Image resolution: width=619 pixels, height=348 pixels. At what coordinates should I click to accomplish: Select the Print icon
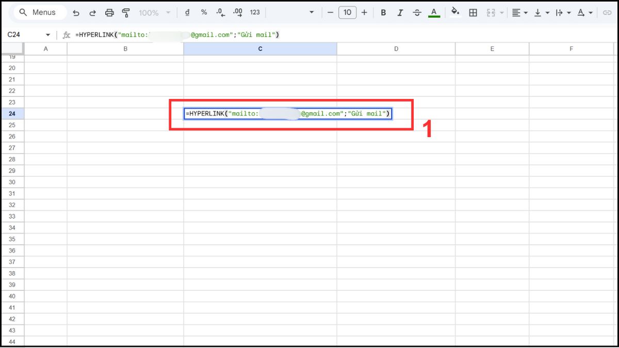click(x=109, y=12)
